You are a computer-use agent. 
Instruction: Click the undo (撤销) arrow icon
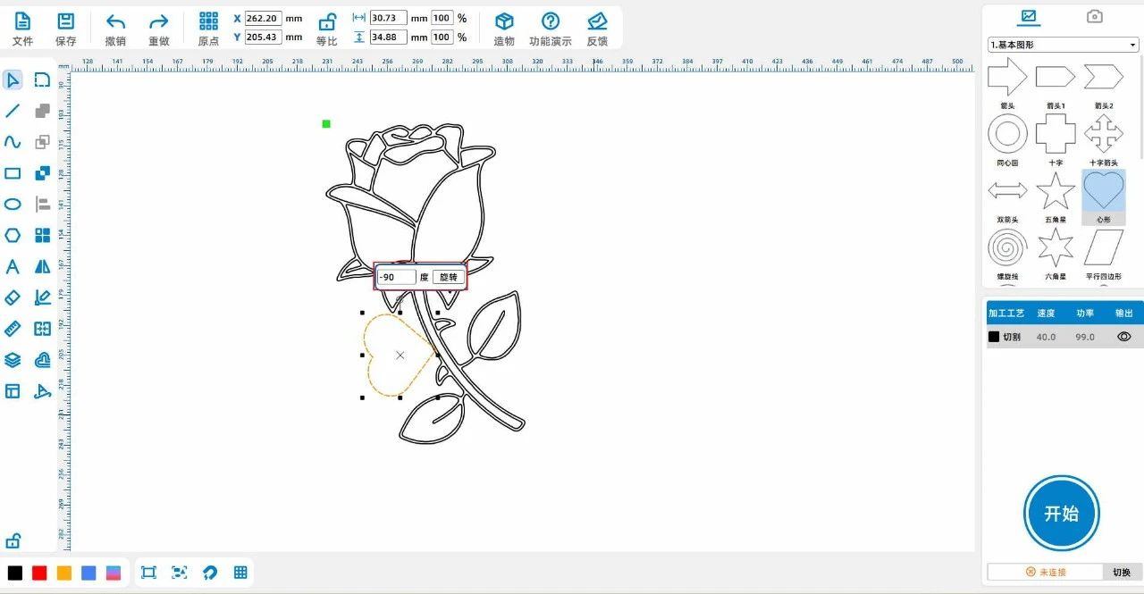[115, 22]
